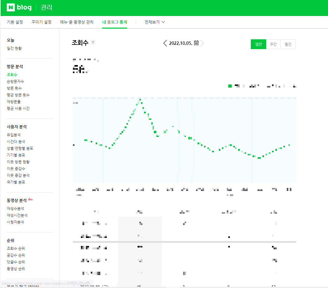Click the Naver blog logo icon
The width and height of the screenshot is (328, 288).
(11, 8)
